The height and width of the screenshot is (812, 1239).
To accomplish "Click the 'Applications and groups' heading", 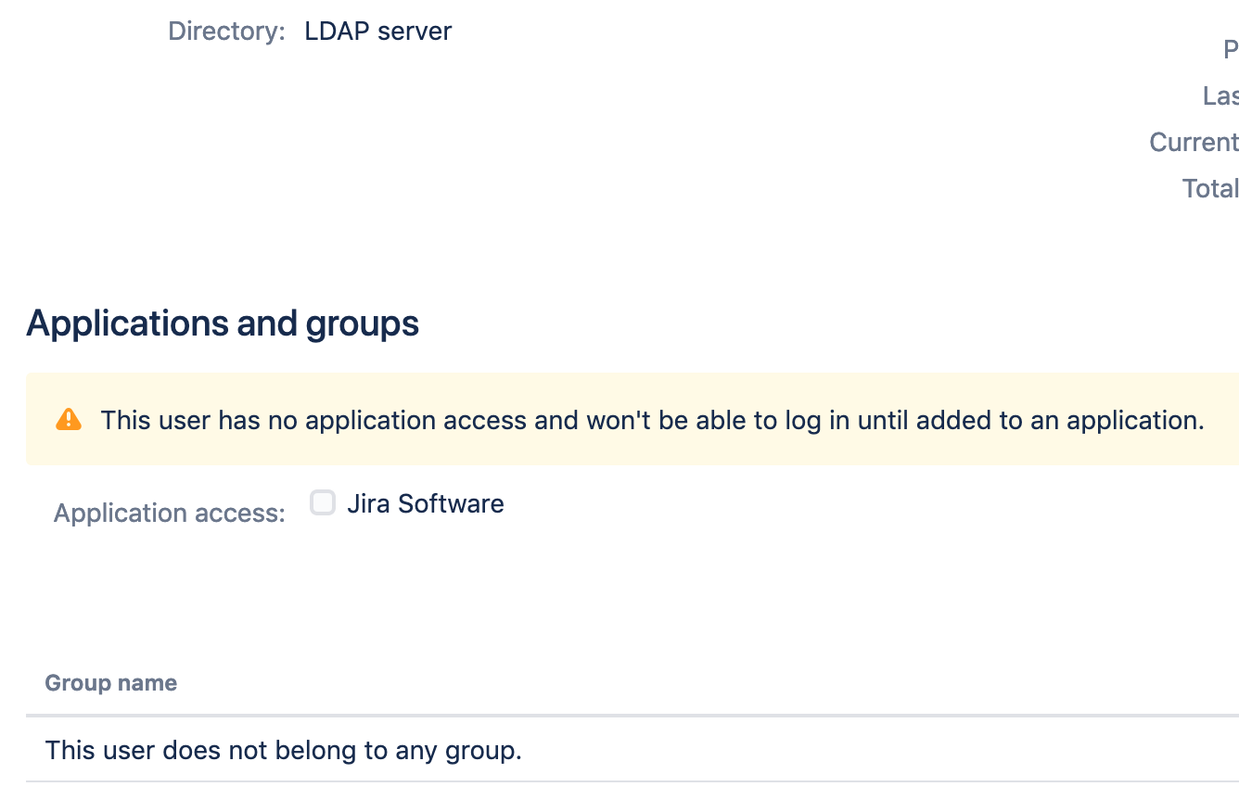I will coord(223,323).
